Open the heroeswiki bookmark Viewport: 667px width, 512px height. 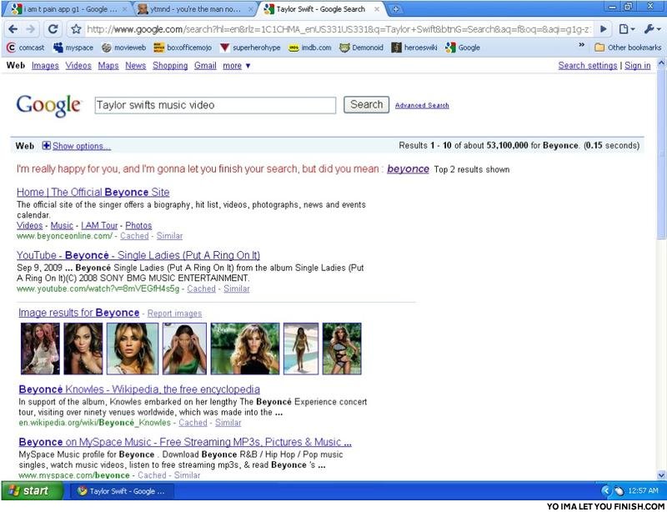[414, 48]
